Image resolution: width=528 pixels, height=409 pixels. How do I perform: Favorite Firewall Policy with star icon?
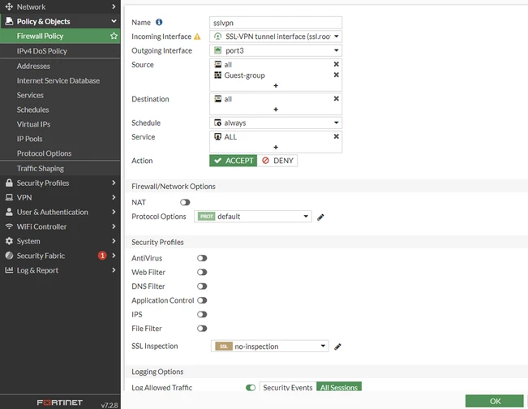tap(114, 36)
